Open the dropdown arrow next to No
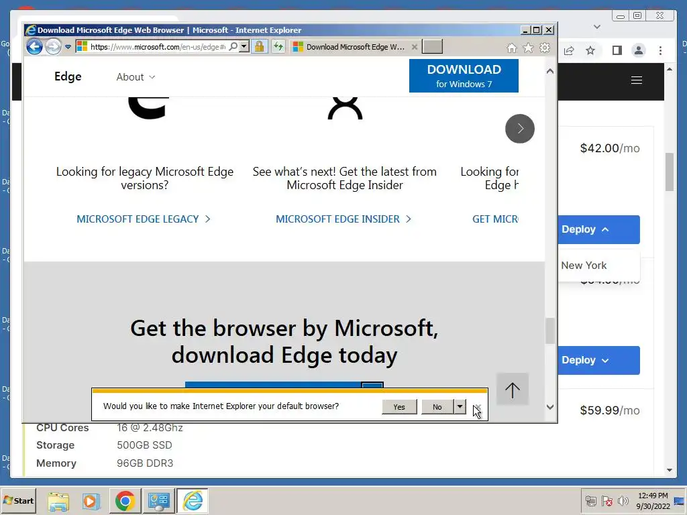The width and height of the screenshot is (687, 515). (460, 407)
